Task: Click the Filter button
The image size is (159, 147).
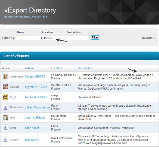Action: coord(95,38)
